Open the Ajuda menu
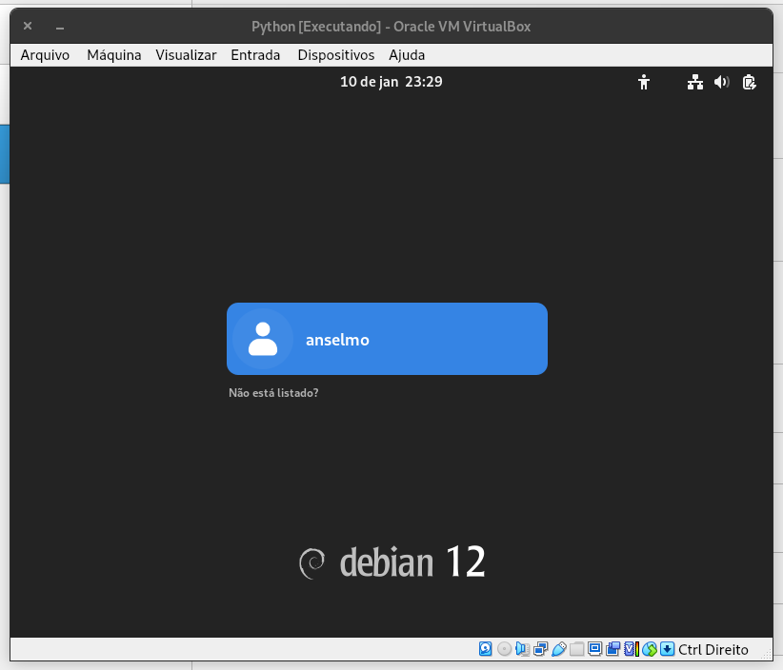783x670 pixels. tap(407, 55)
